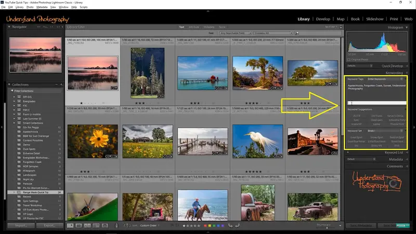
Task: Open Survey view from toolbar
Action: [x=96, y=226]
